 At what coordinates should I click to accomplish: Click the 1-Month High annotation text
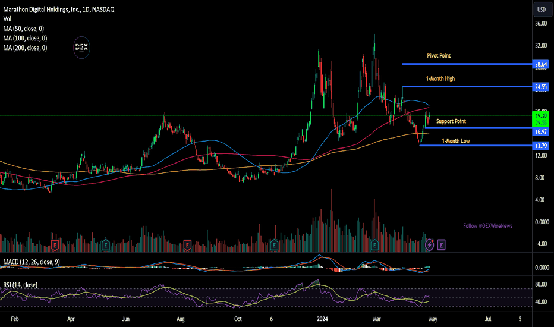[x=440, y=78]
